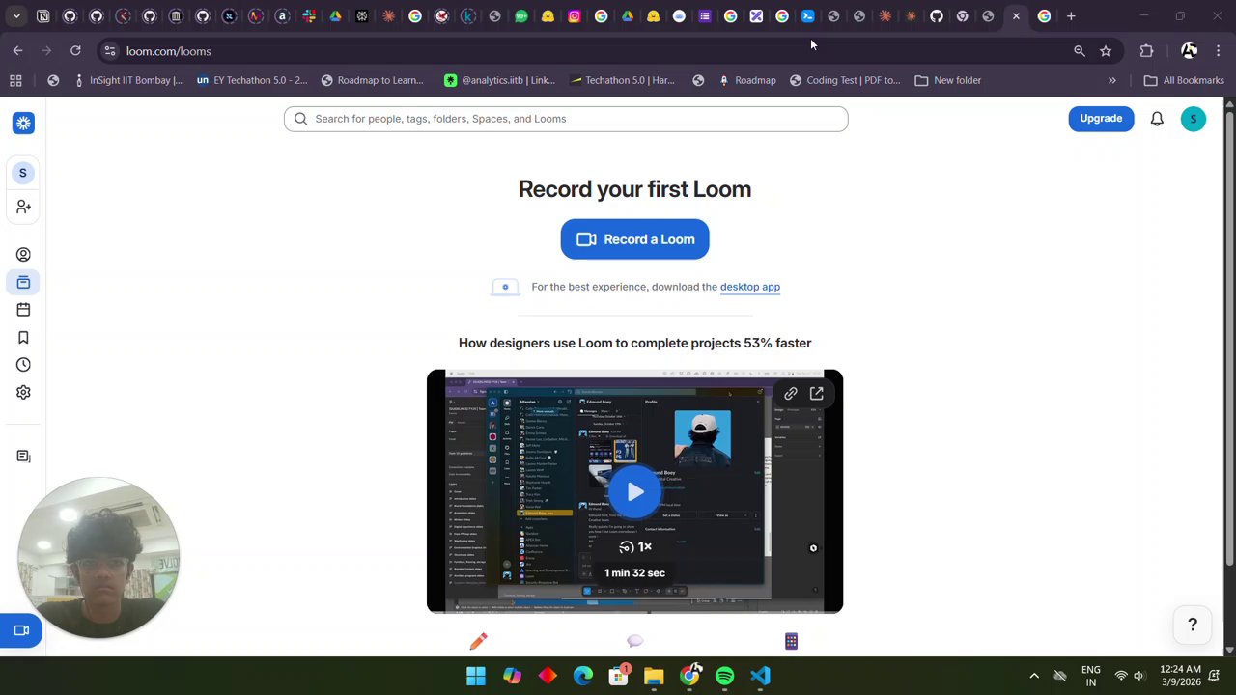1236x695 pixels.
Task: Go back using the browser back arrow
Action: click(x=18, y=51)
